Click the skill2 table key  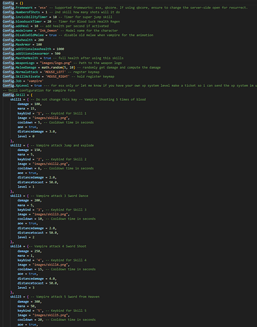click(x=16, y=145)
